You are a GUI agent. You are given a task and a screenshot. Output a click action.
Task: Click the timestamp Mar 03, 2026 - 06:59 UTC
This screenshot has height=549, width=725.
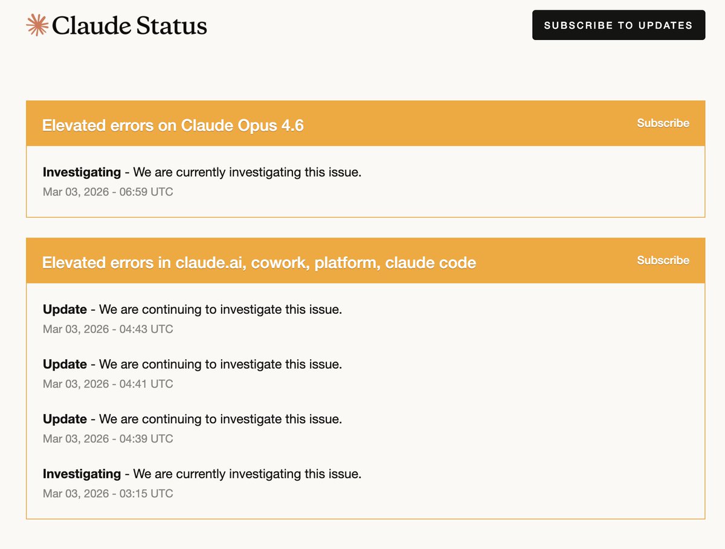pyautogui.click(x=108, y=192)
